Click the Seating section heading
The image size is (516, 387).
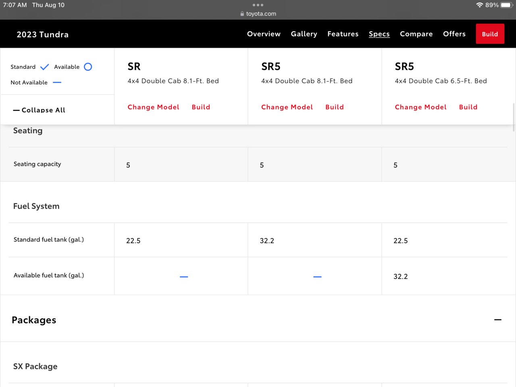point(28,131)
